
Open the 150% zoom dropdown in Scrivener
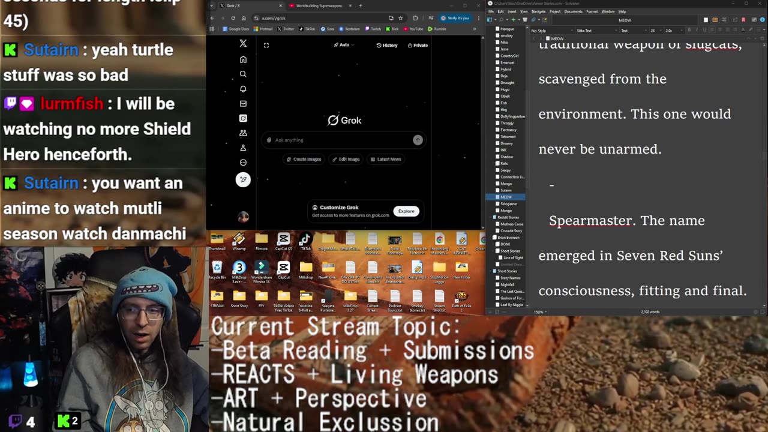click(539, 312)
